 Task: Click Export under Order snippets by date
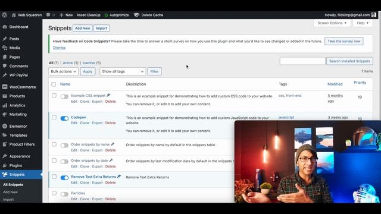tap(97, 166)
